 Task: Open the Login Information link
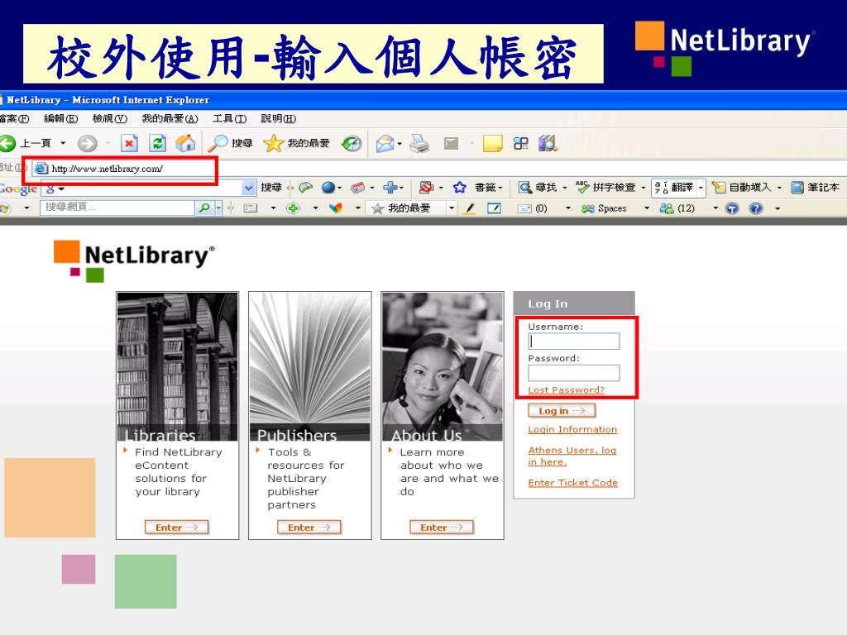[572, 429]
